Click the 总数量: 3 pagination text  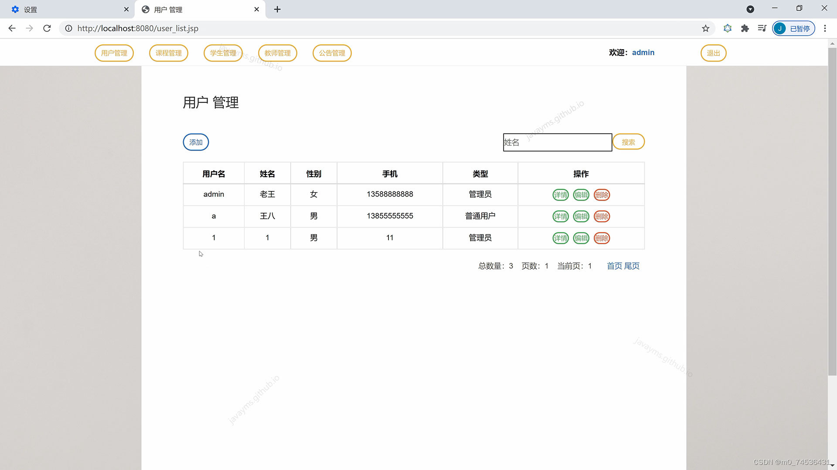click(x=496, y=266)
